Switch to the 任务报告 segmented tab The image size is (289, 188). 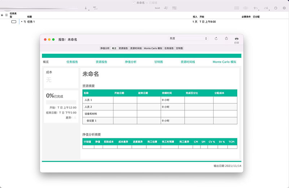169,48
